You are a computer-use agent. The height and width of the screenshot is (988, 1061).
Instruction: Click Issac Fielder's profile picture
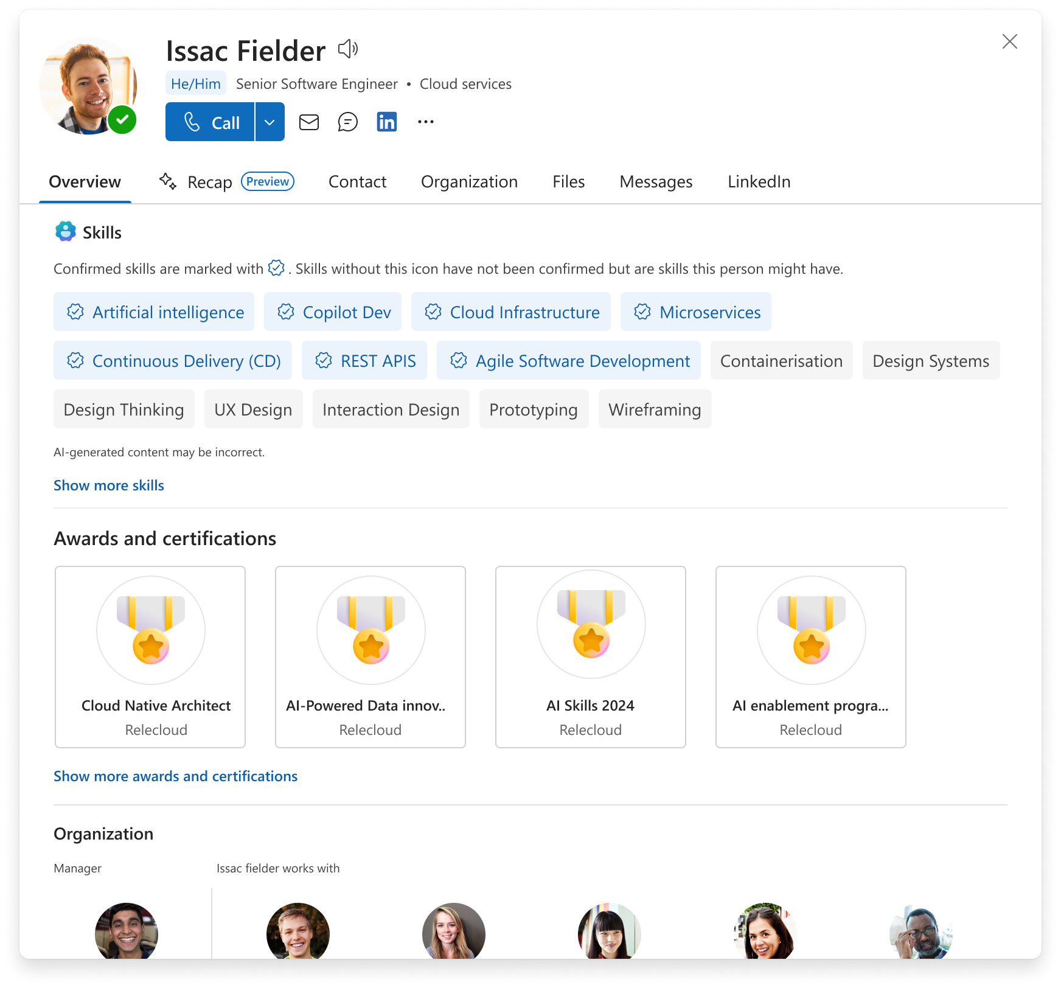click(x=88, y=86)
